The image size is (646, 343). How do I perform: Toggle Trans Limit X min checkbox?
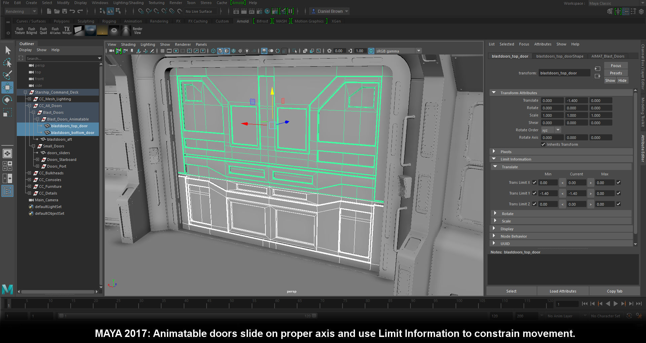click(x=534, y=183)
